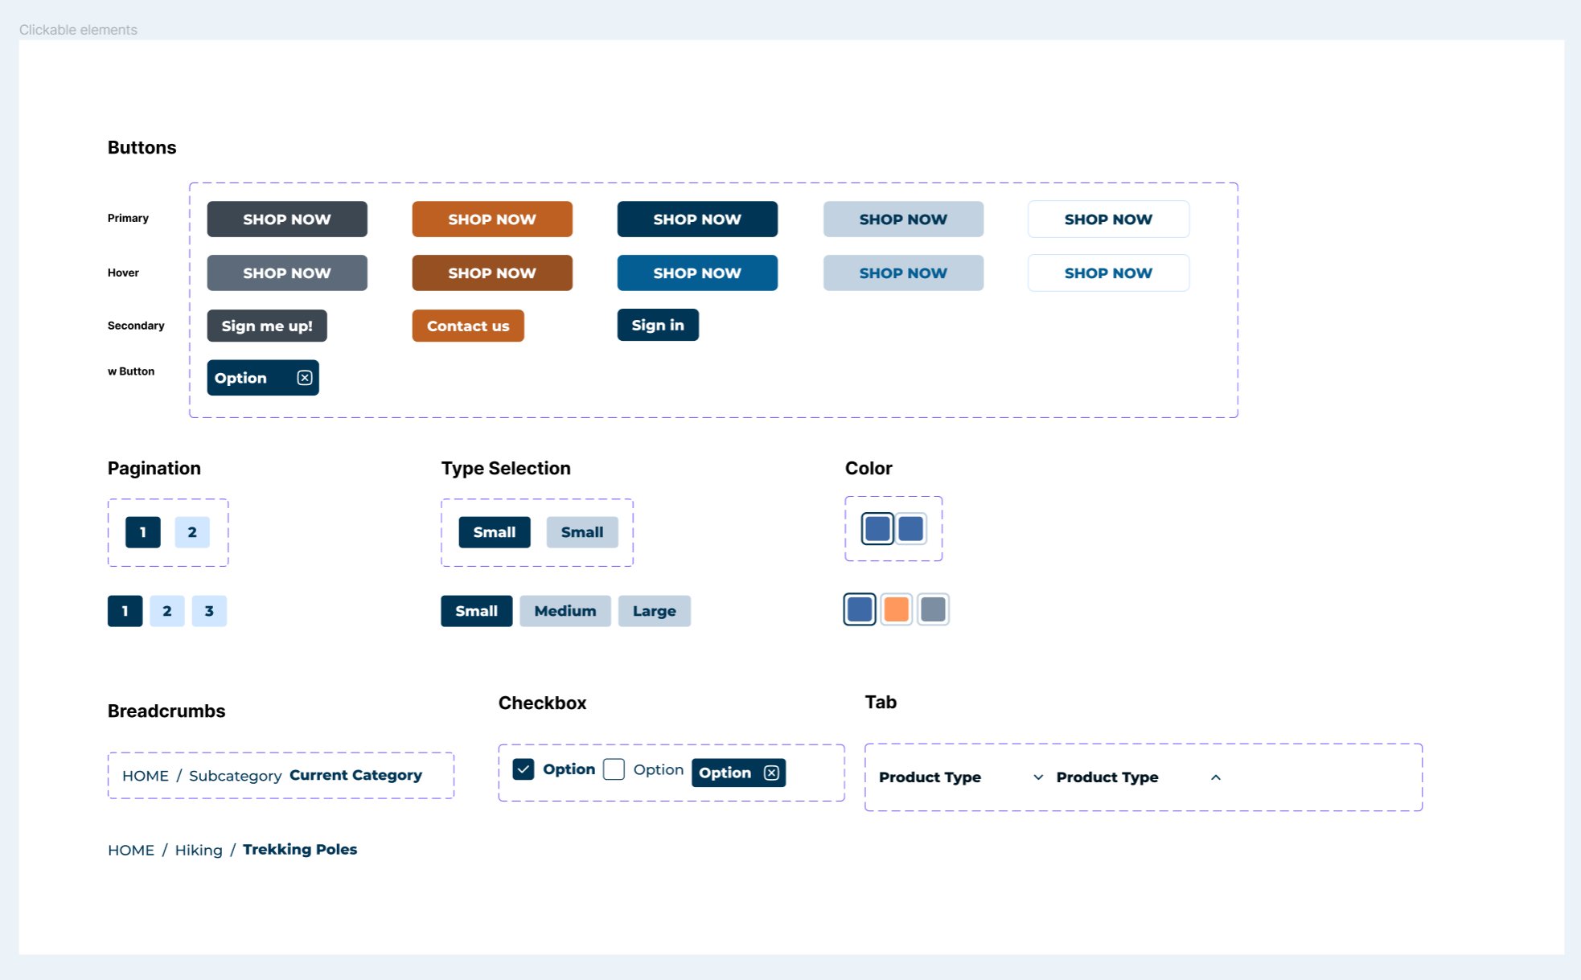Click the Buttons section heading
The height and width of the screenshot is (980, 1581).
click(142, 147)
